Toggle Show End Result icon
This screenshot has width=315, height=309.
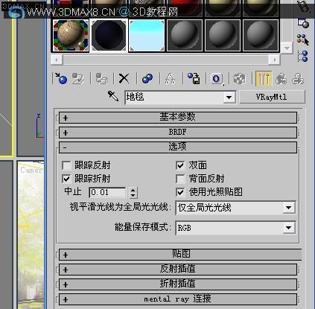pos(264,79)
